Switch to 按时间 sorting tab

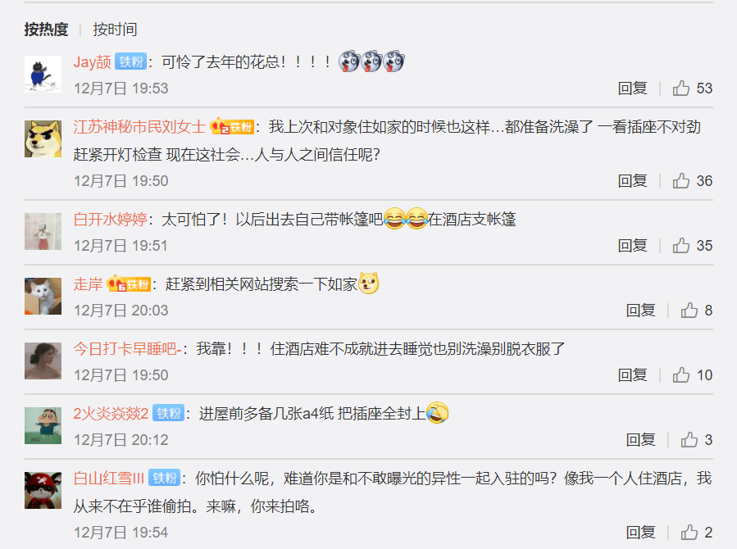(115, 29)
